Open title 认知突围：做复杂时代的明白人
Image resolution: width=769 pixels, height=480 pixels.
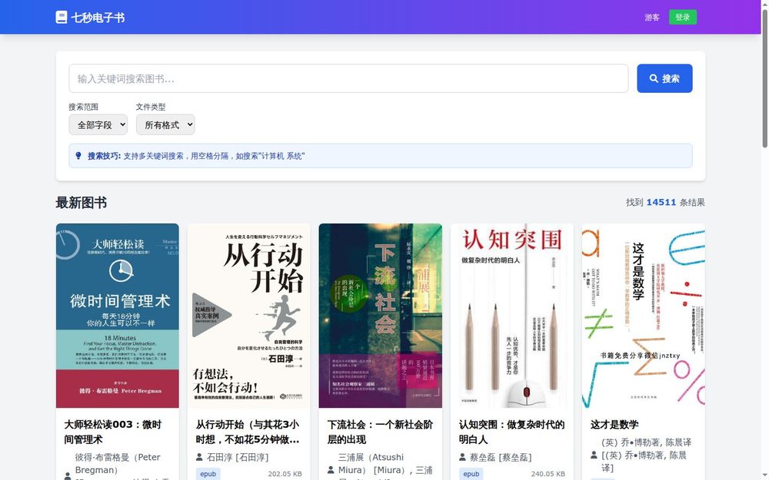(511, 432)
